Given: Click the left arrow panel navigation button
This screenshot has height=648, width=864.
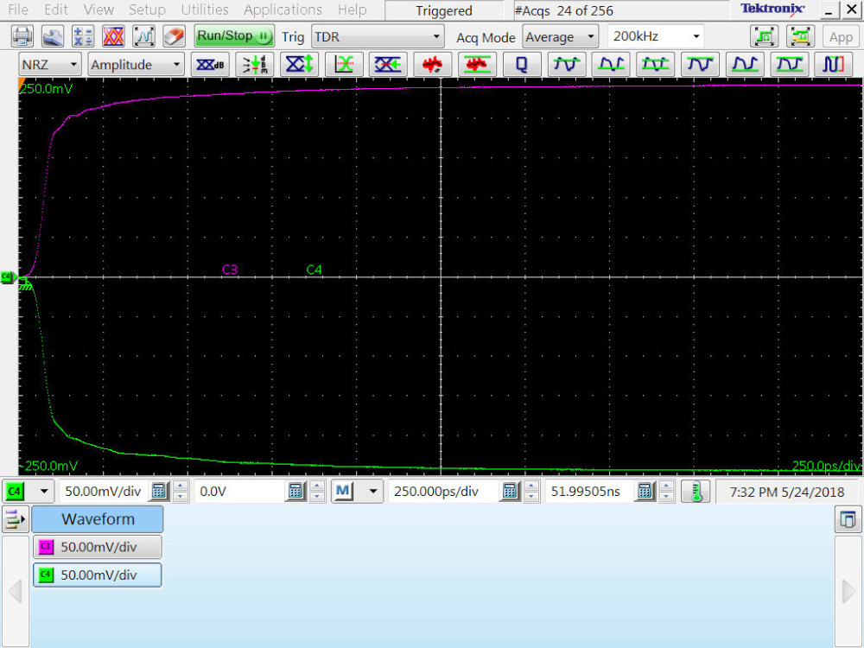Looking at the screenshot, I should [x=16, y=592].
